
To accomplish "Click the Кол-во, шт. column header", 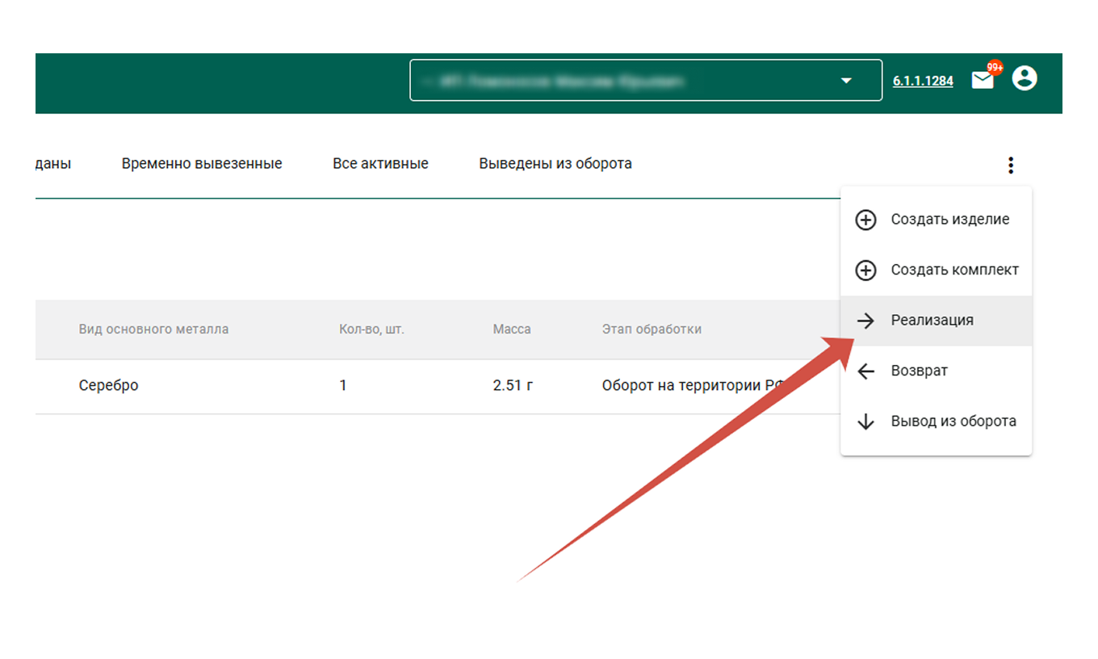I will coord(371,329).
